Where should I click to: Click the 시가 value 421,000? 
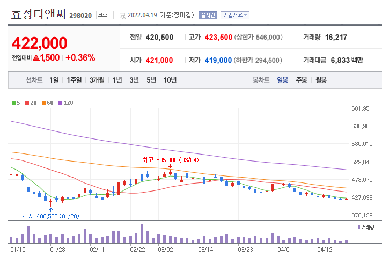click(159, 60)
